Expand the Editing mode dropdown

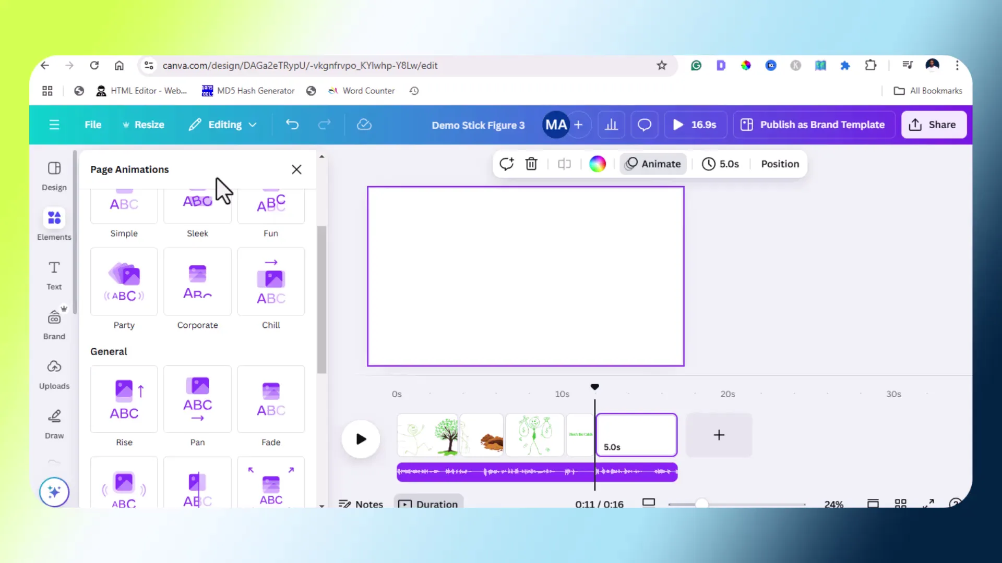(x=223, y=125)
